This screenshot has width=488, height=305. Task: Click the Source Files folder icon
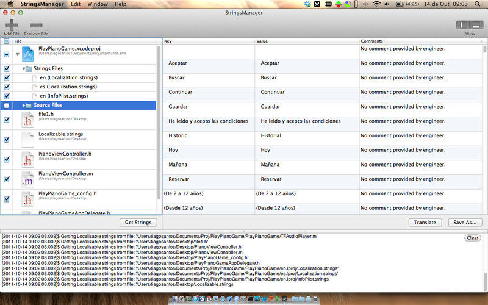[28, 105]
